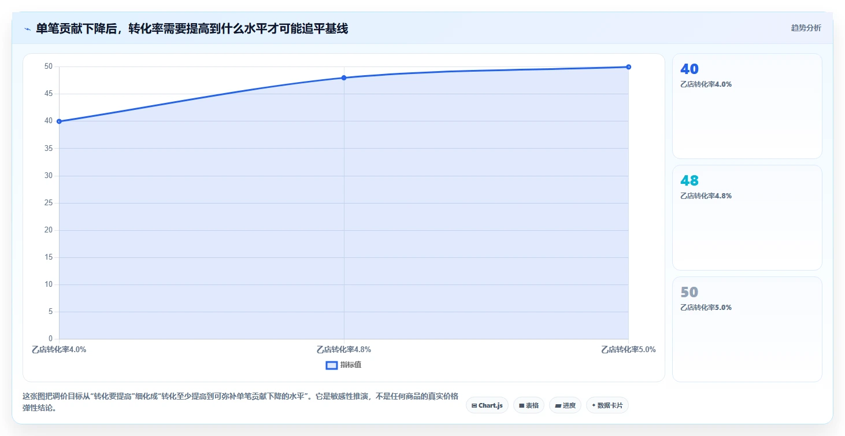Select the 数据卡片 tag
This screenshot has height=436, width=845.
tap(607, 405)
